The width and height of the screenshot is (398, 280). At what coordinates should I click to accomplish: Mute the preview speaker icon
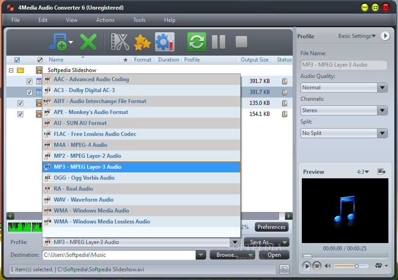pyautogui.click(x=328, y=266)
